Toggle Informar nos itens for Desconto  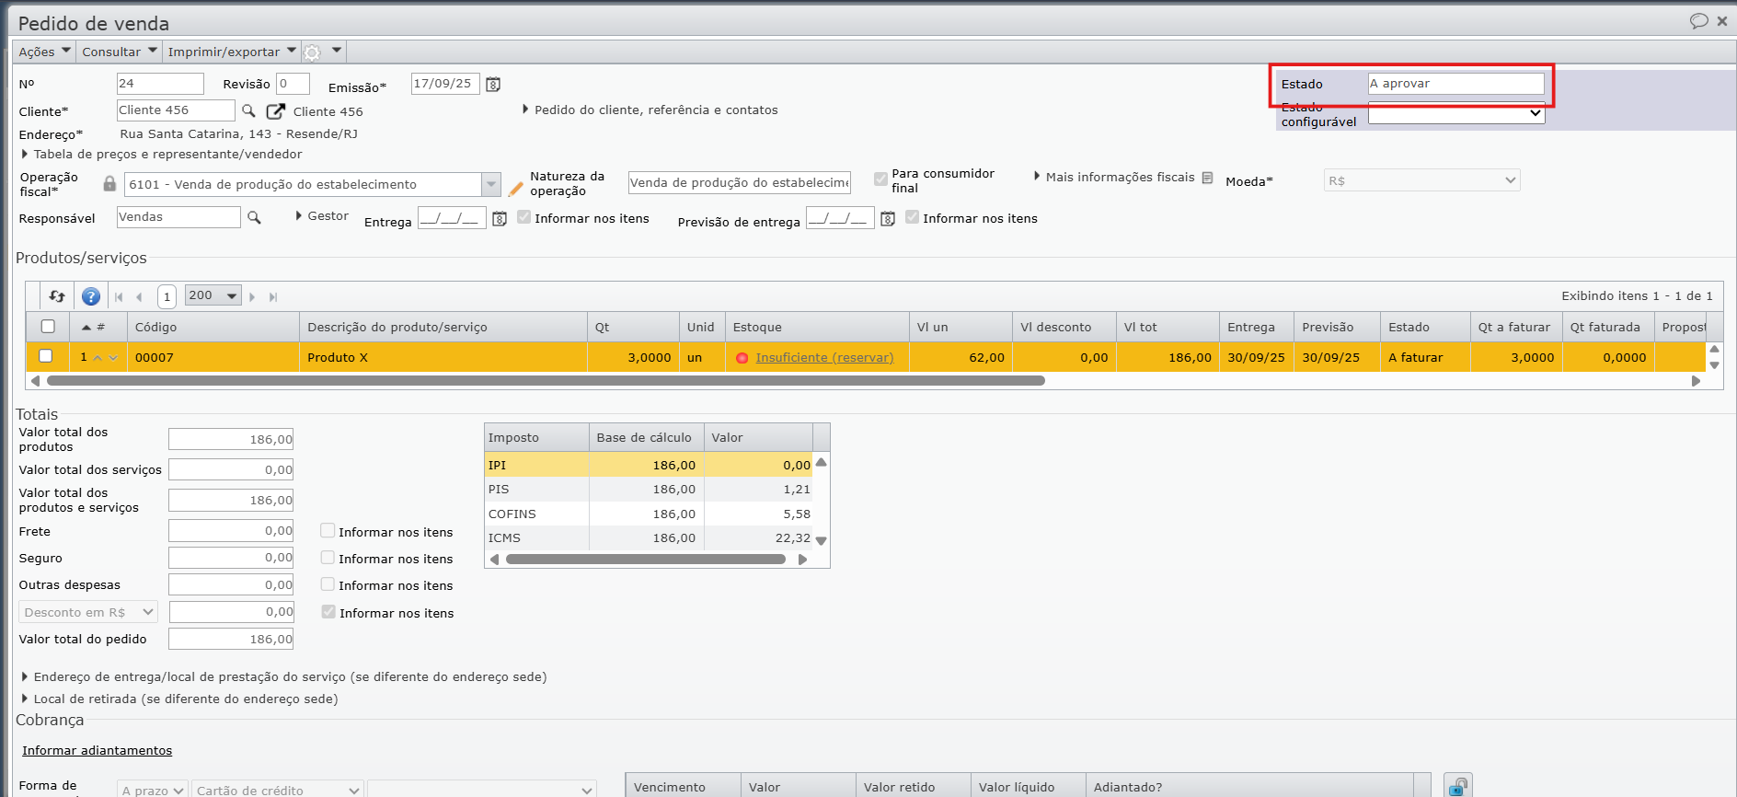click(x=328, y=612)
